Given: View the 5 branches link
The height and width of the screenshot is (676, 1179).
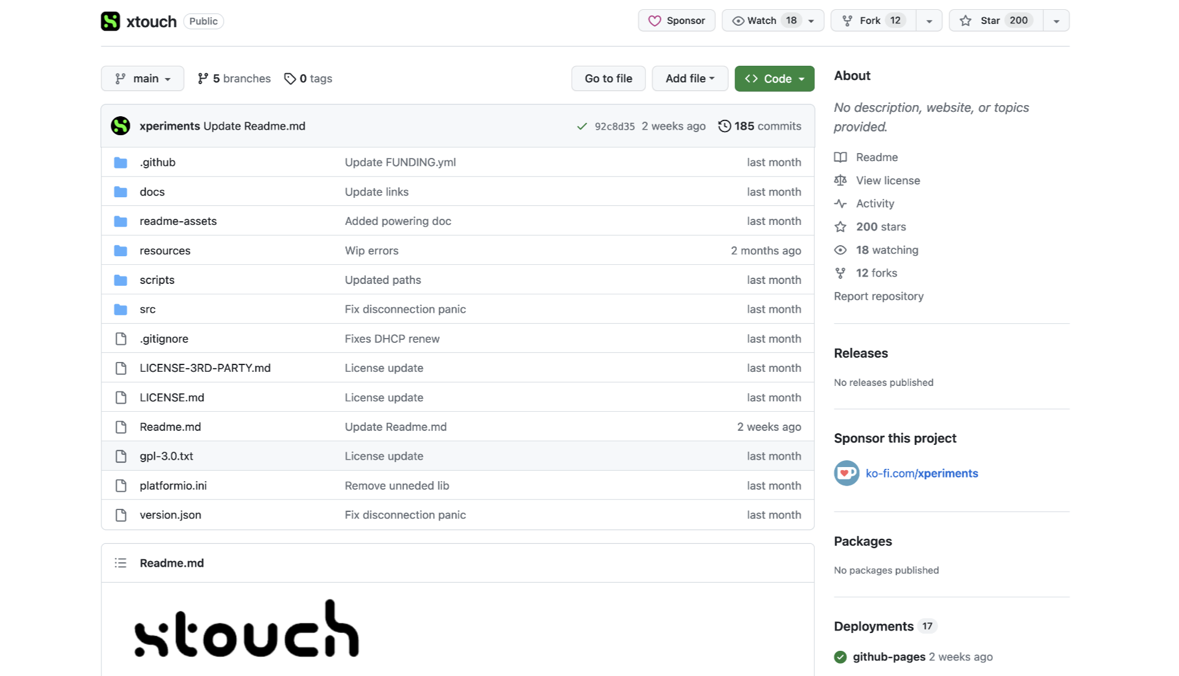Looking at the screenshot, I should pyautogui.click(x=234, y=79).
